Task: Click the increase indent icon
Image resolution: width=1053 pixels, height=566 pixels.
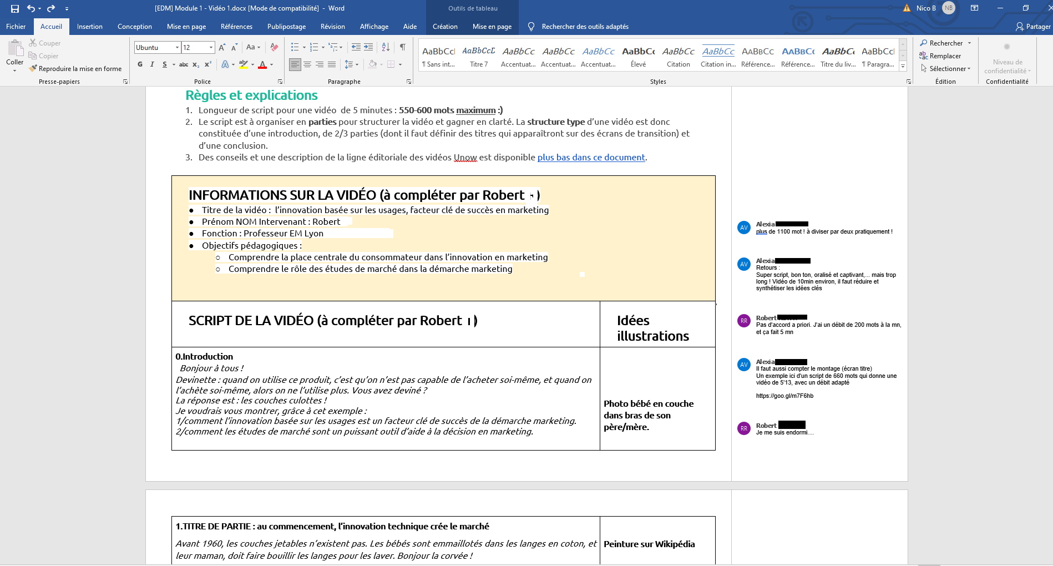Action: pyautogui.click(x=368, y=47)
